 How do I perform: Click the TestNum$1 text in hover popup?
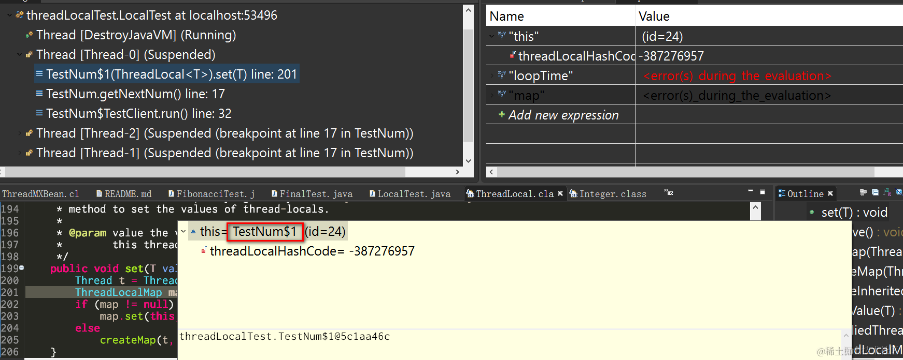click(264, 231)
